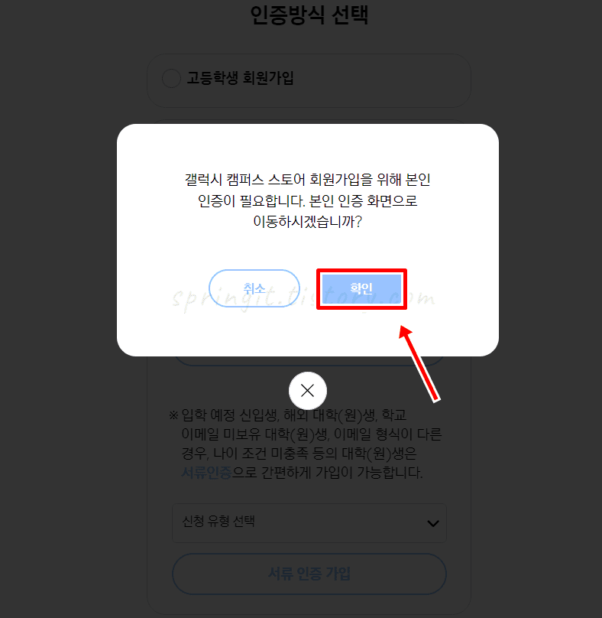
Task: Click the 입학 예정 신입생 note line
Action: pos(294,415)
